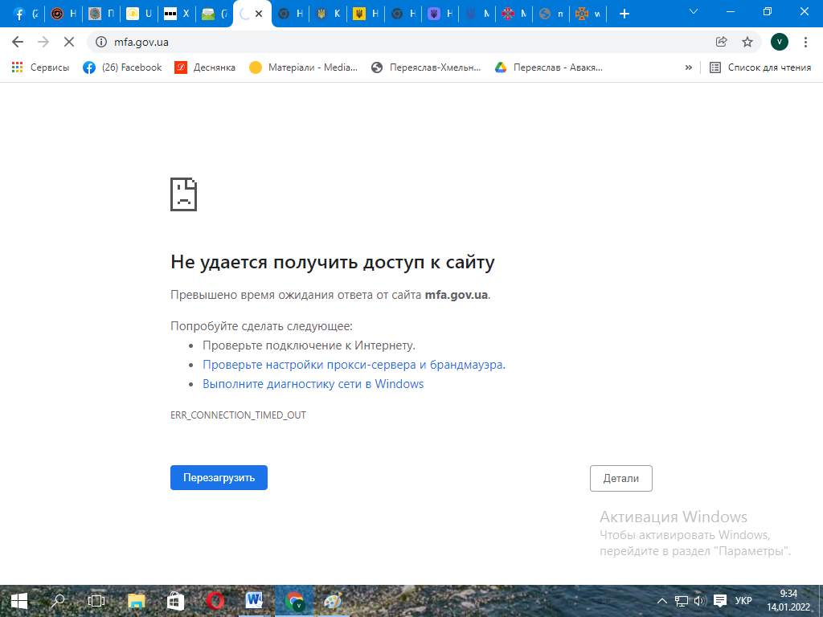This screenshot has height=617, width=823.
Task: Click the Детали button
Action: [x=620, y=478]
